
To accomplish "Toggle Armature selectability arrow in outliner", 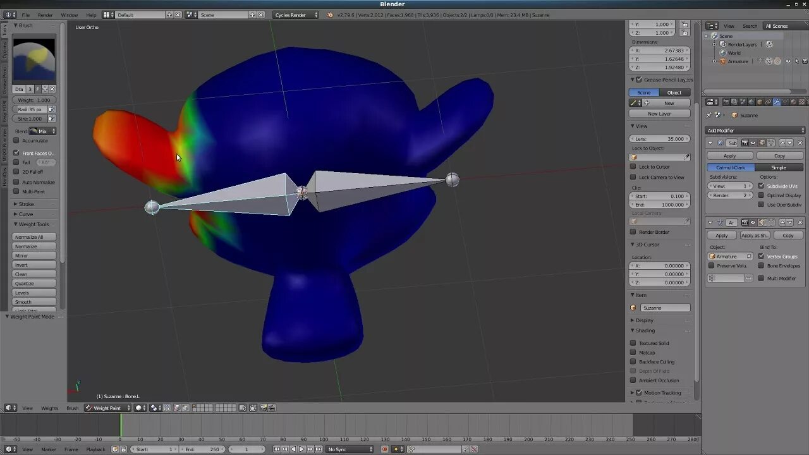I will 796,61.
